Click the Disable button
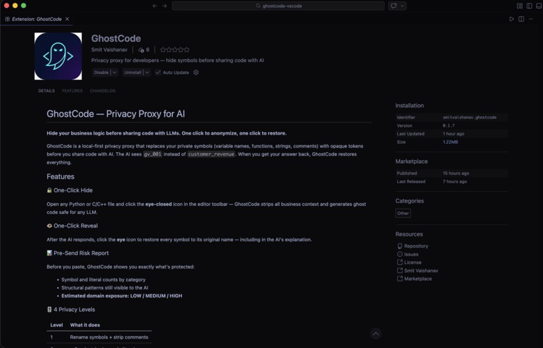543x348 pixels. [101, 72]
